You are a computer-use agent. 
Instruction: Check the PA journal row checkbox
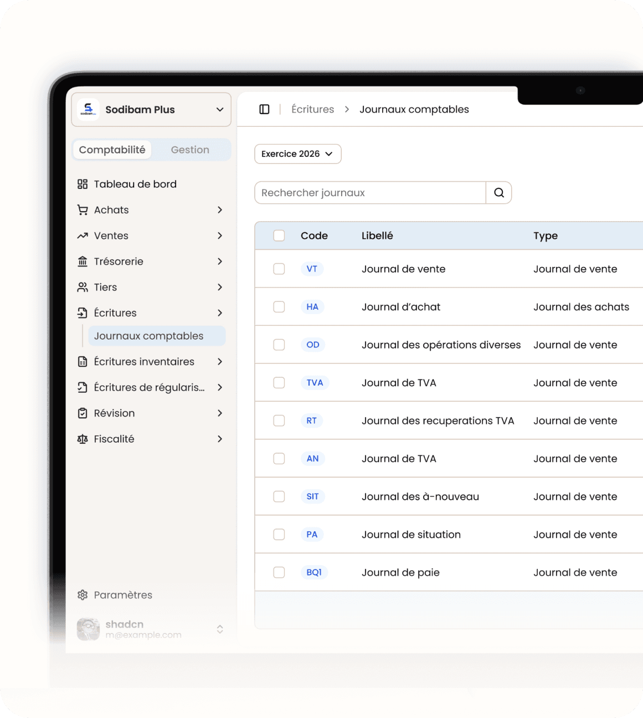[279, 535]
